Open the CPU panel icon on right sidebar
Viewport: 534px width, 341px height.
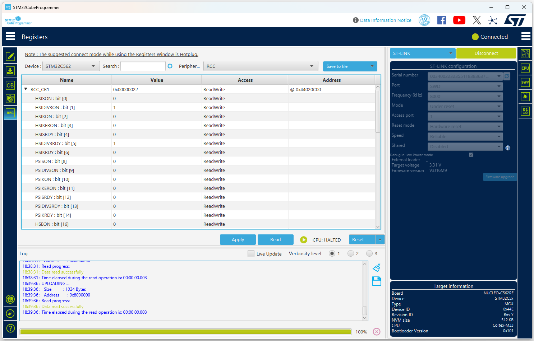click(525, 68)
